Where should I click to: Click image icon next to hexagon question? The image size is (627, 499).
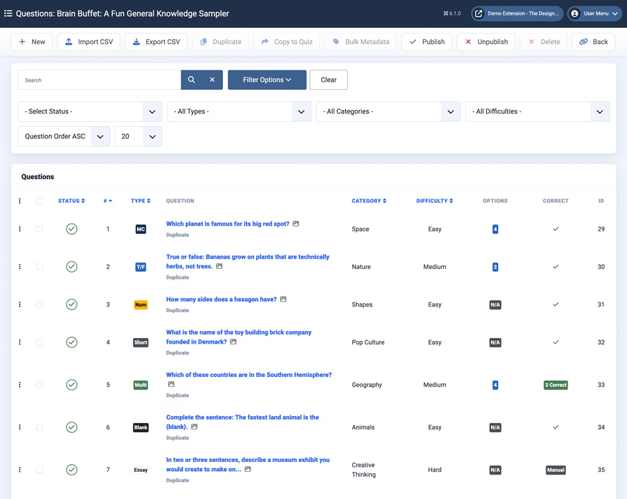pos(283,299)
